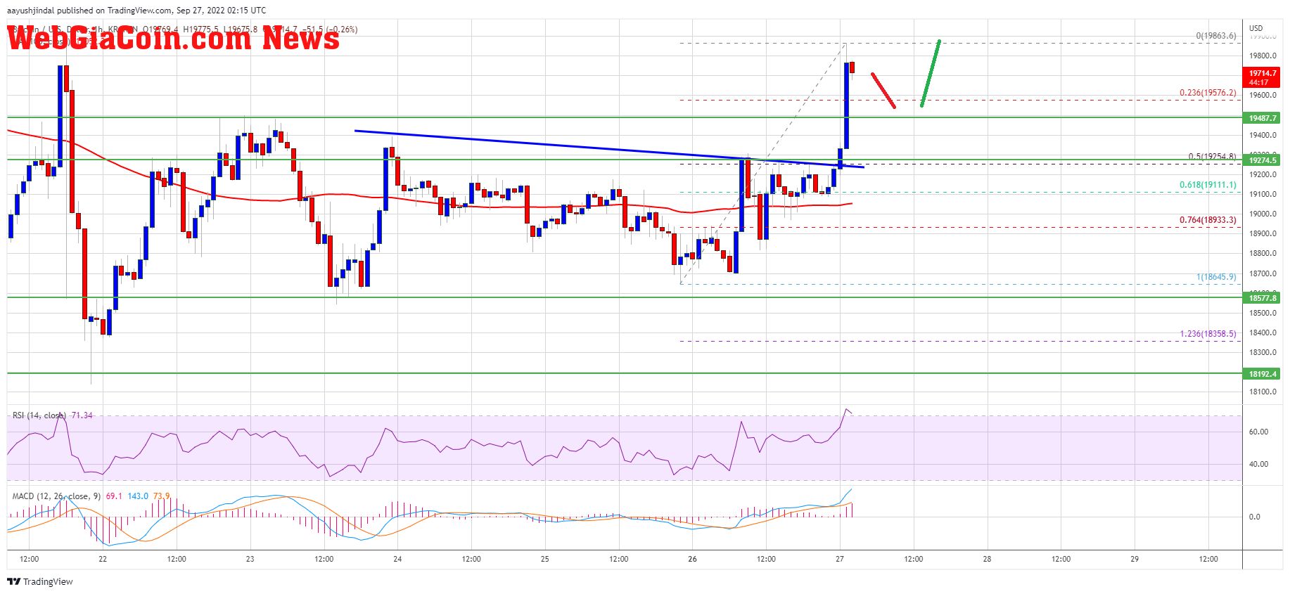The height and width of the screenshot is (594, 1290).
Task: Click the 19800.0 price axis label
Action: pyautogui.click(x=1263, y=56)
